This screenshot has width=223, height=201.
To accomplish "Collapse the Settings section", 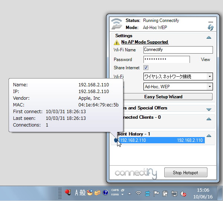I will tap(209, 38).
